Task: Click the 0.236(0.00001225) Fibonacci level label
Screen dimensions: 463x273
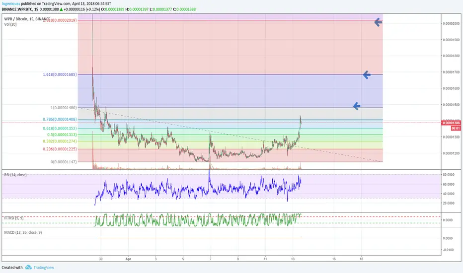Action: [60, 149]
